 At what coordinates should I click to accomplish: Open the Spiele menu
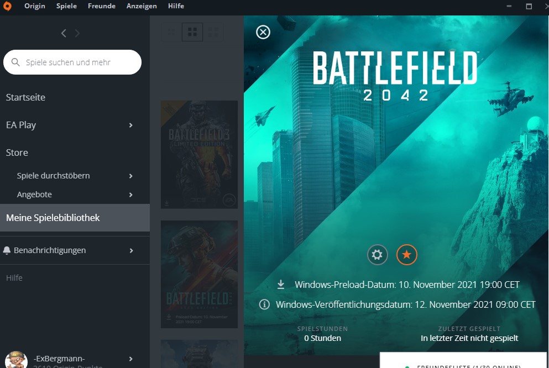click(66, 6)
